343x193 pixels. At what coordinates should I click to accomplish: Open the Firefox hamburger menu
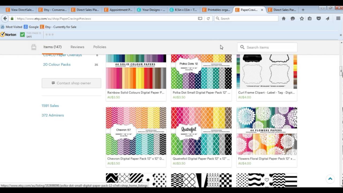click(338, 18)
